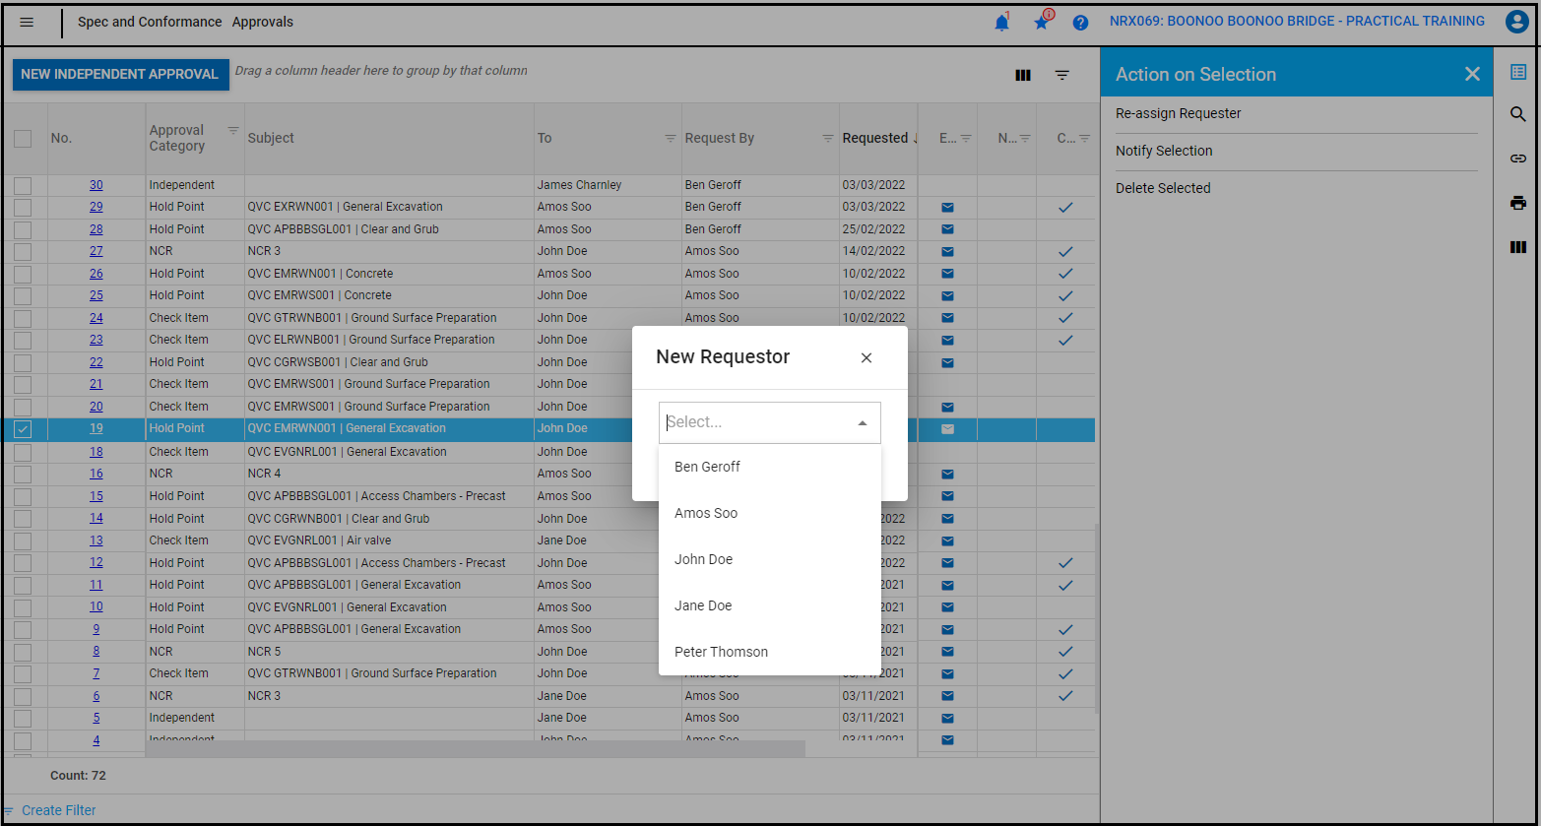Click the email icon in row 27
The width and height of the screenshot is (1541, 826).
coord(947,252)
